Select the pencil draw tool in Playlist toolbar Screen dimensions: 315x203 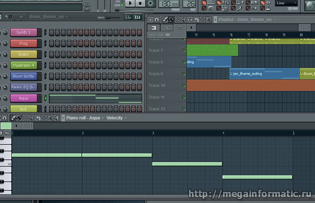coord(165,19)
